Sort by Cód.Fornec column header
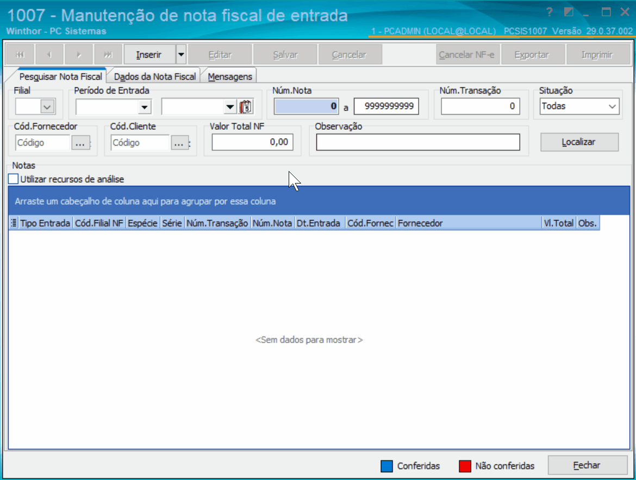Image resolution: width=636 pixels, height=480 pixels. 371,223
